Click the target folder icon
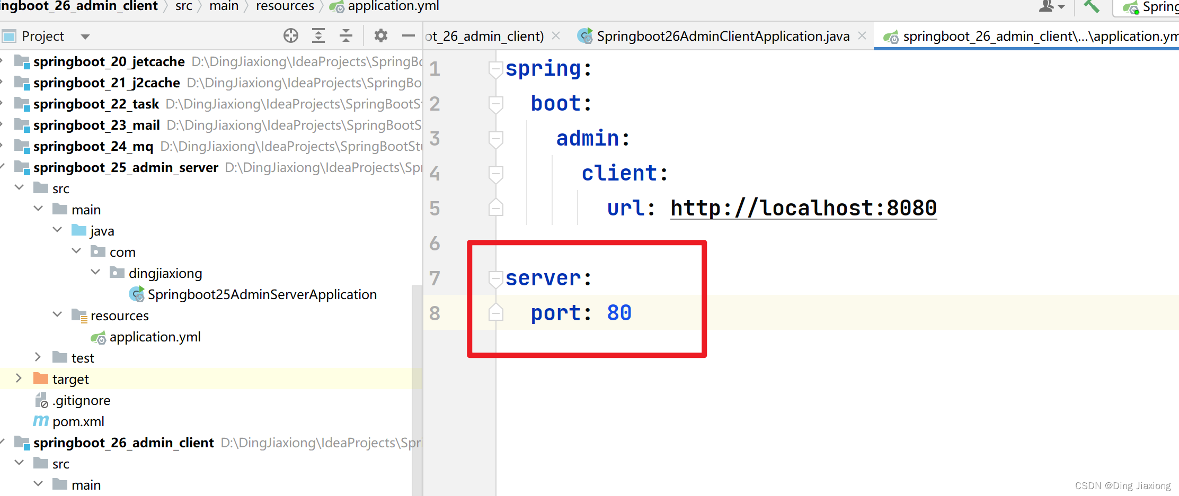Image resolution: width=1179 pixels, height=496 pixels. [41, 378]
